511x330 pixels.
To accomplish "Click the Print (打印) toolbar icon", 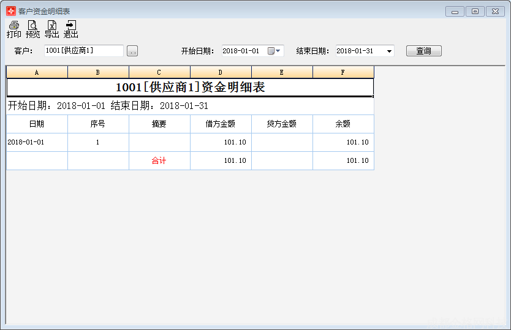I will [13, 29].
